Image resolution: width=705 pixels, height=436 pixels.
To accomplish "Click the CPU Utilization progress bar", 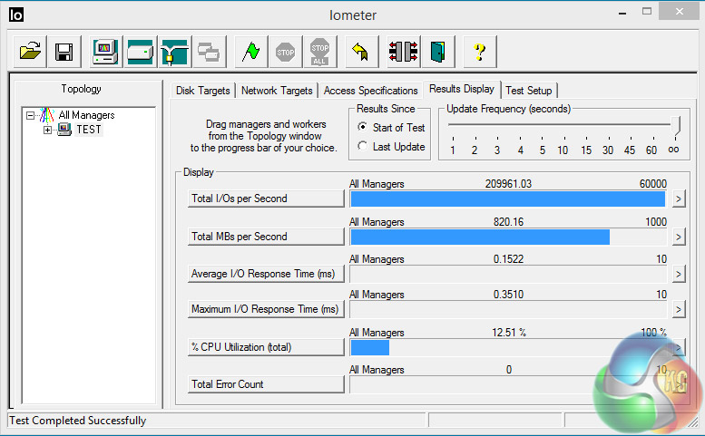I will click(508, 347).
